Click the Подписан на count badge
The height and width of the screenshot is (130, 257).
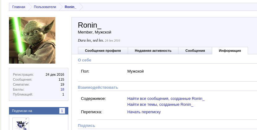pyautogui.click(x=62, y=111)
